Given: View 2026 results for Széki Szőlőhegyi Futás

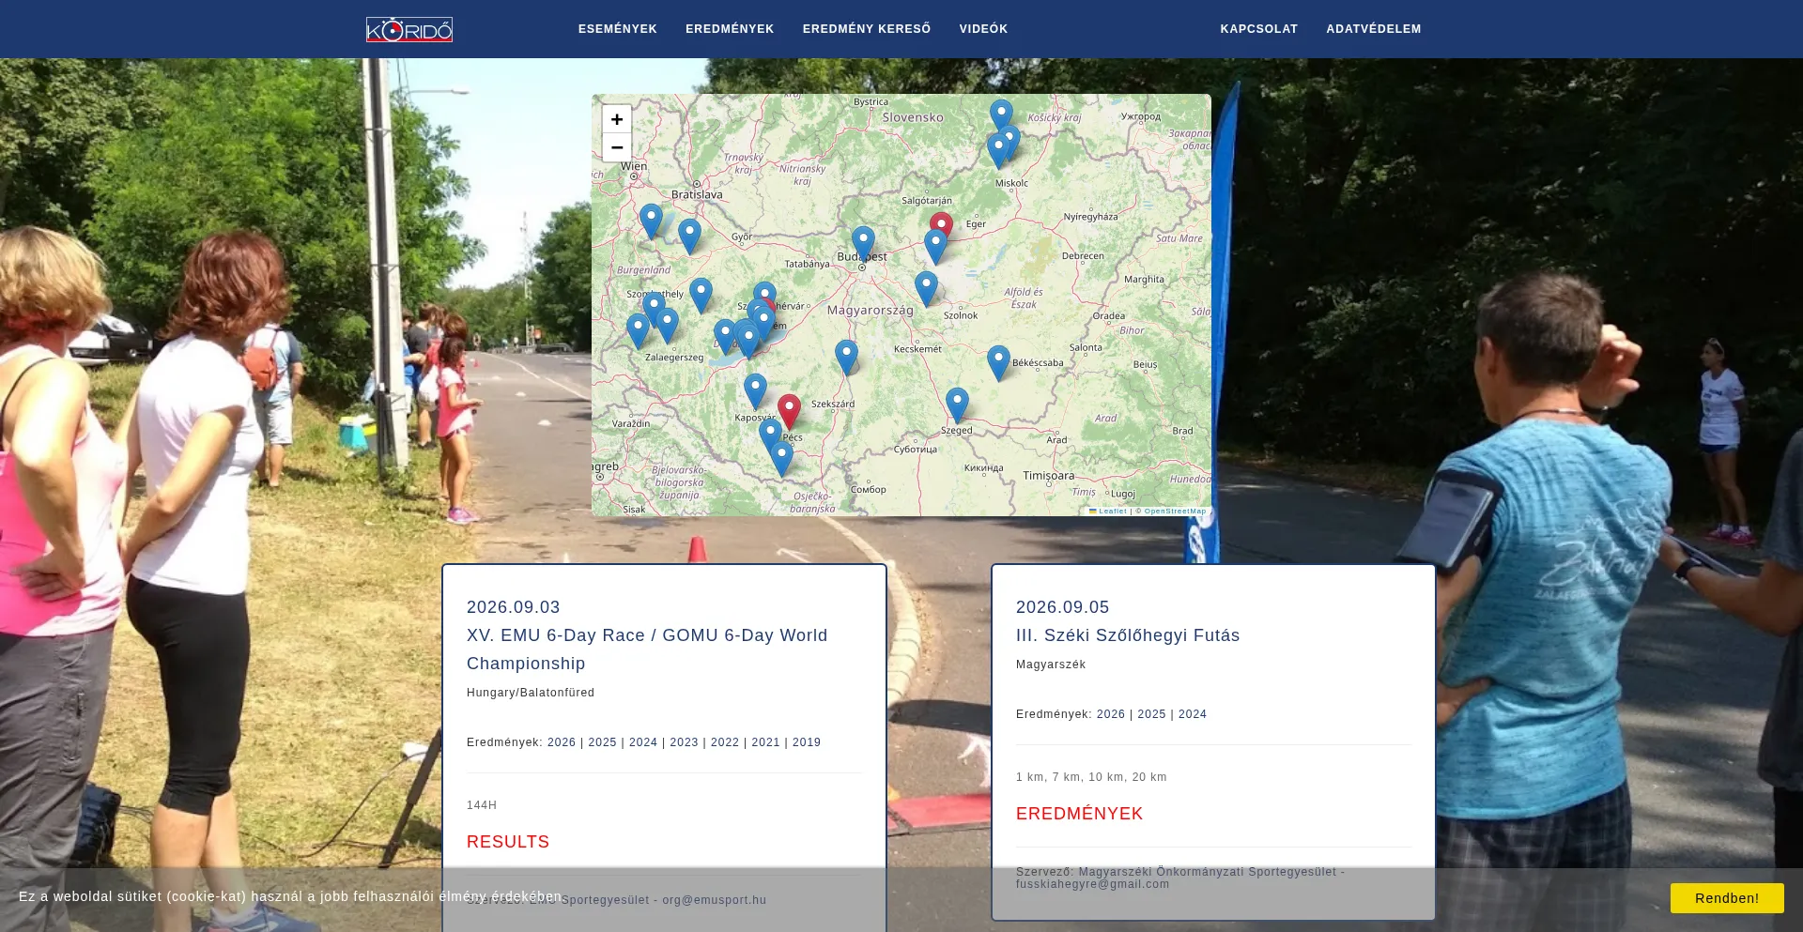Looking at the screenshot, I should point(1111,714).
